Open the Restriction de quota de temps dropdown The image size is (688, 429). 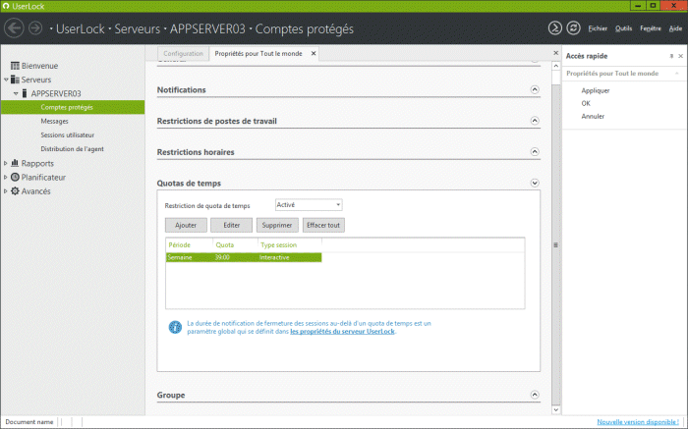click(309, 204)
